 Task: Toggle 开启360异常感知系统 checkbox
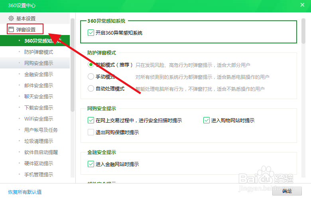(x=91, y=33)
